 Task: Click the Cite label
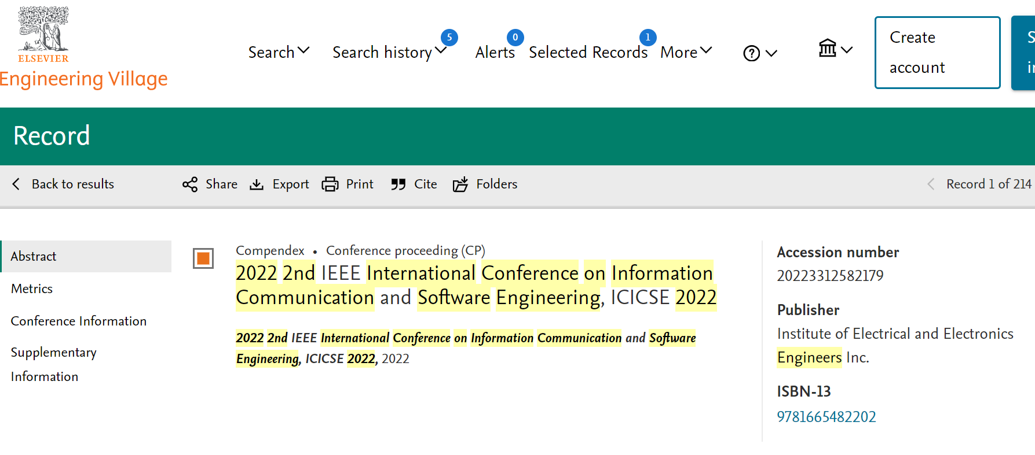426,184
